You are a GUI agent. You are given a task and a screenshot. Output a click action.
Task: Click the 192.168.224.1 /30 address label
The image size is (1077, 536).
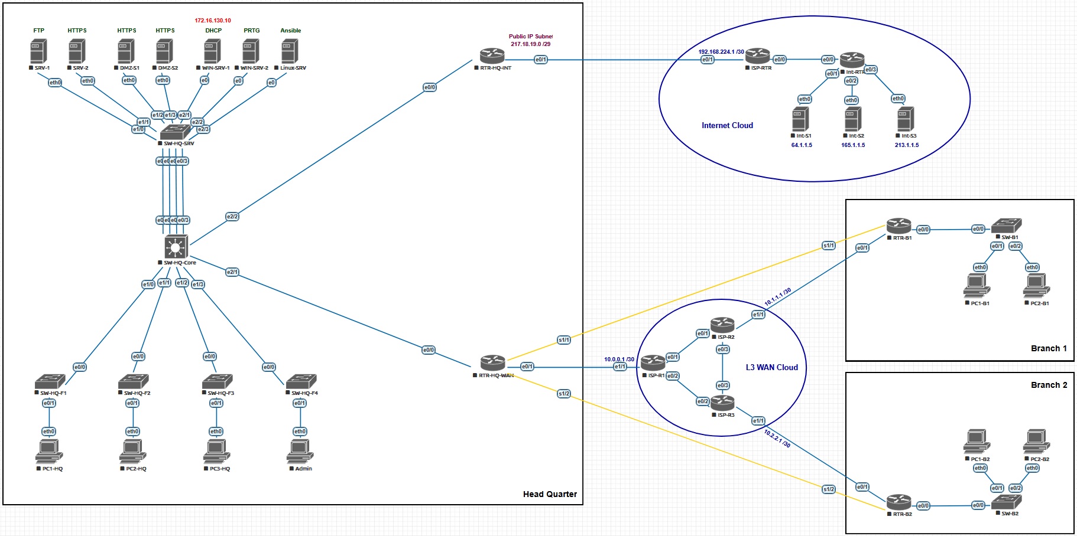click(721, 51)
